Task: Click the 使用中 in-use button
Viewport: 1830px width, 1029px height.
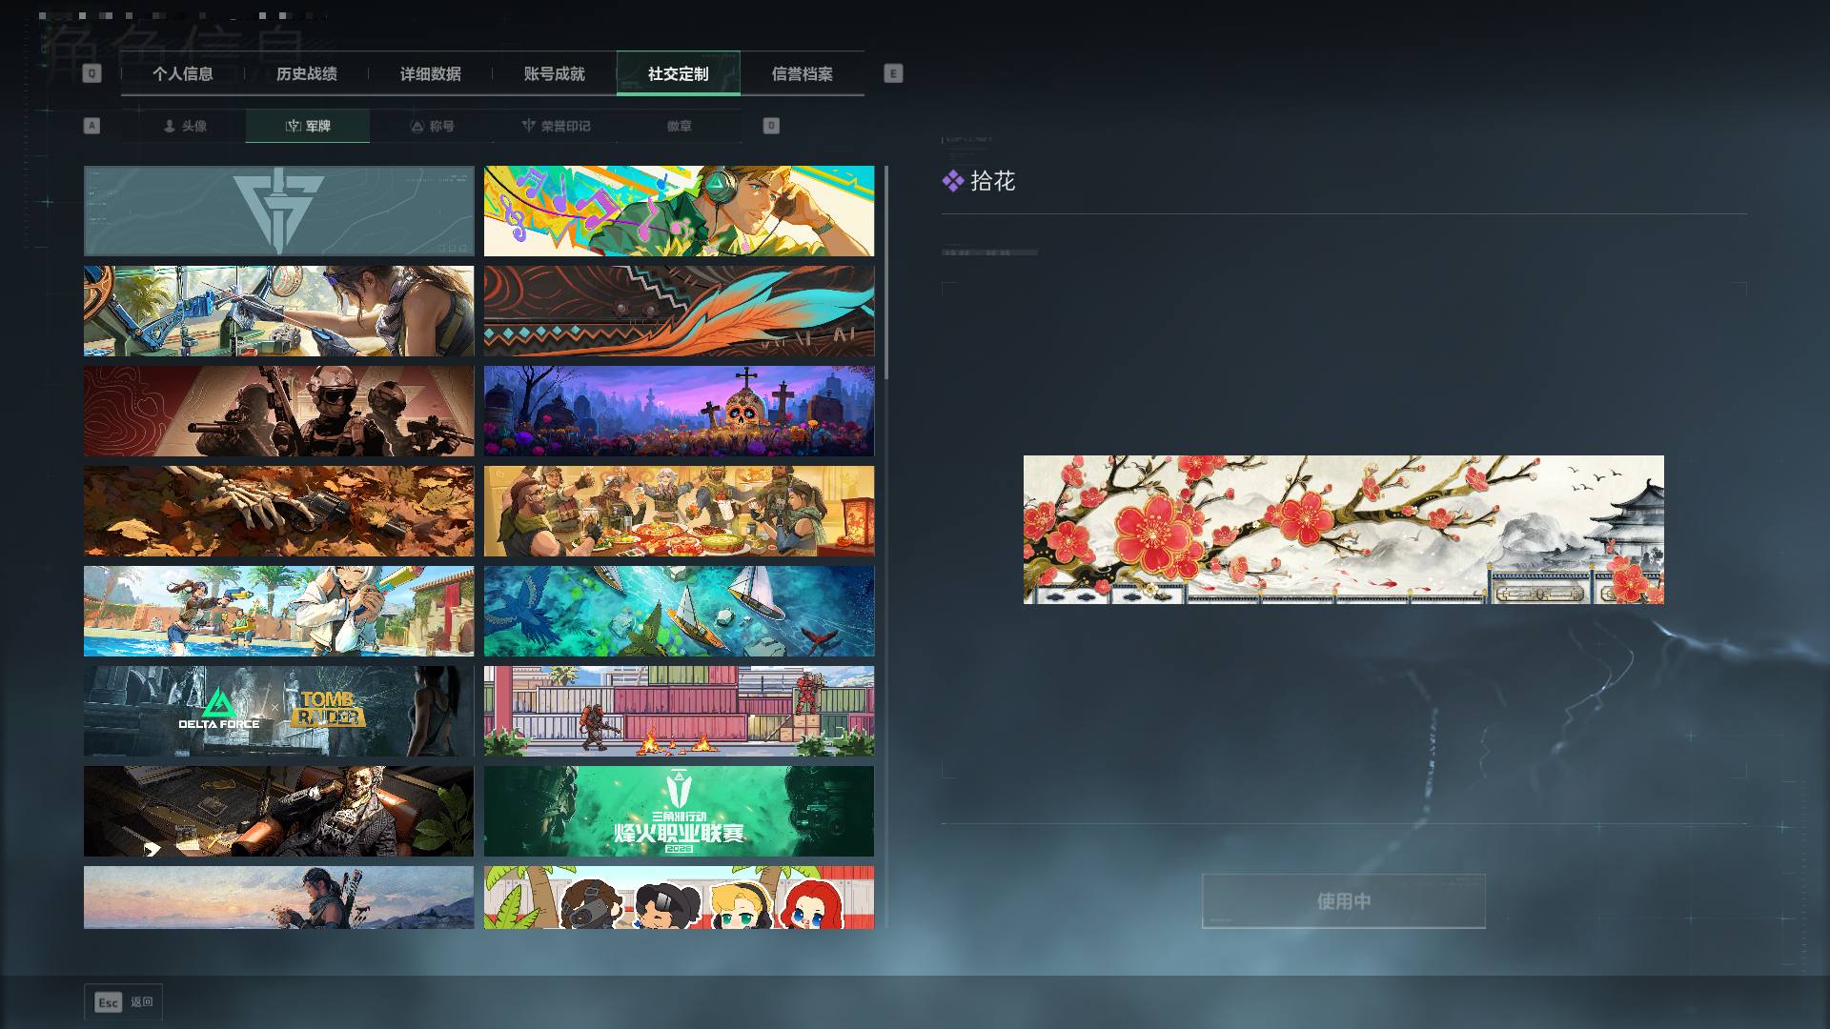Action: [1344, 901]
